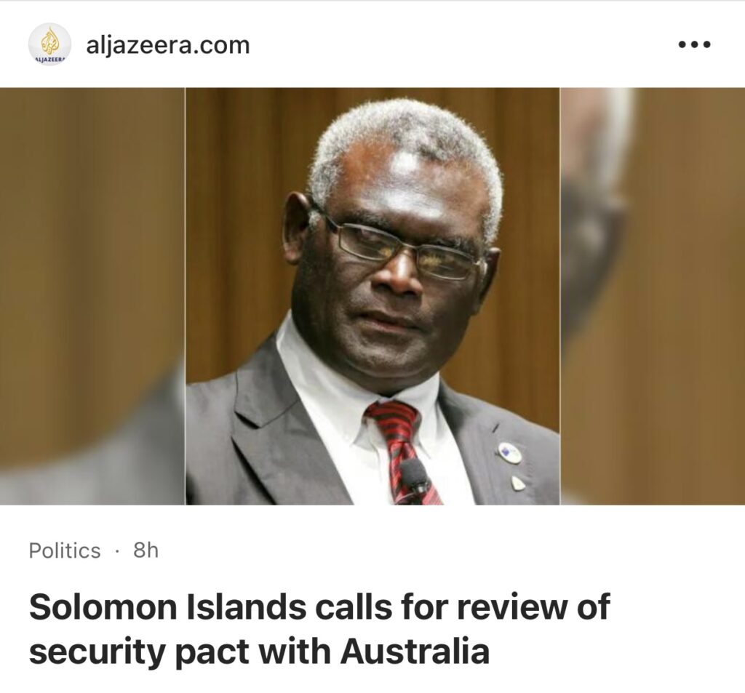Image resolution: width=745 pixels, height=693 pixels.
Task: Open the Solomon Islands security pact headline
Action: [x=319, y=628]
